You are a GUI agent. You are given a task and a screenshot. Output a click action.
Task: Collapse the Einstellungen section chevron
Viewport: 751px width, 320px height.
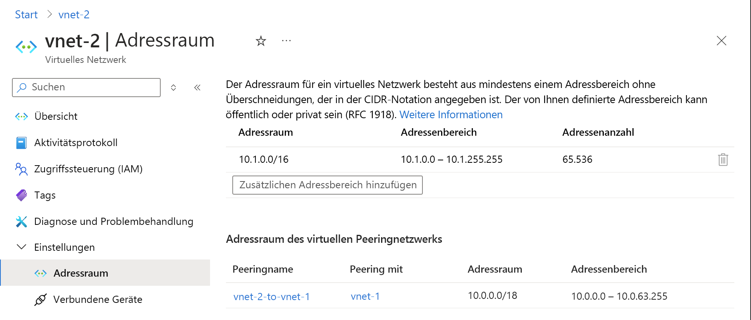coord(21,247)
